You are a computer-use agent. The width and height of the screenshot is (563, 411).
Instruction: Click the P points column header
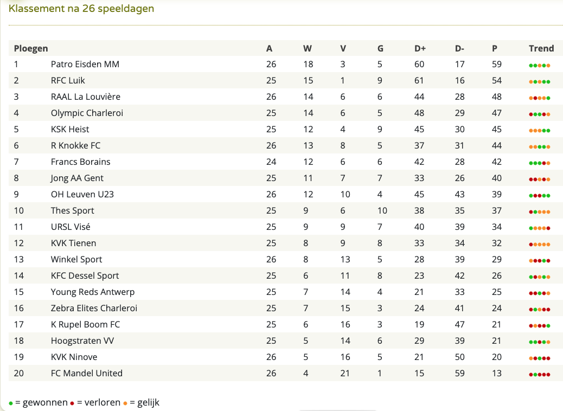point(495,48)
